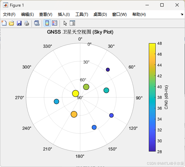Close the Figure 1 window

(x=177, y=5)
